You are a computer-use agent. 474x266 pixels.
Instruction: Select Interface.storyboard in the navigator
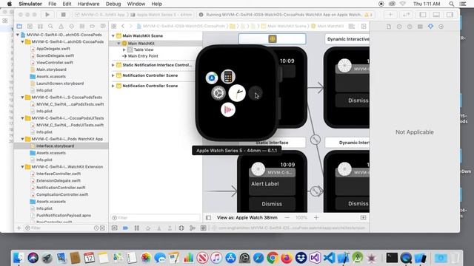(55, 146)
